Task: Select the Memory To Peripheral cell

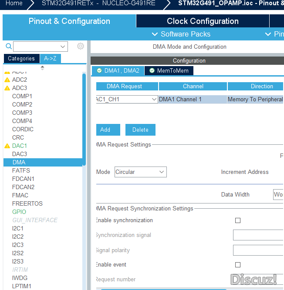Action: click(255, 99)
